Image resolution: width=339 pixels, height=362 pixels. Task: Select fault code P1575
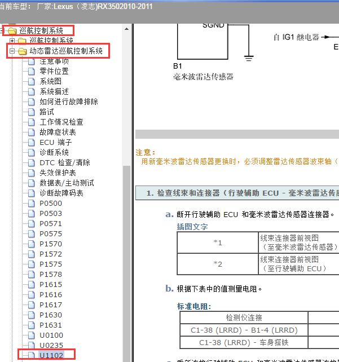point(51,264)
